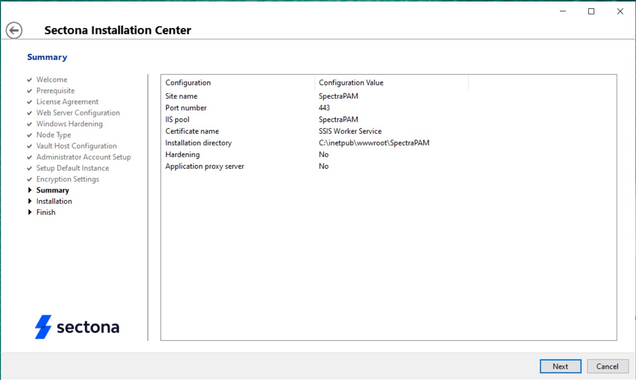Select the Site name row
This screenshot has width=636, height=380.
pos(181,96)
